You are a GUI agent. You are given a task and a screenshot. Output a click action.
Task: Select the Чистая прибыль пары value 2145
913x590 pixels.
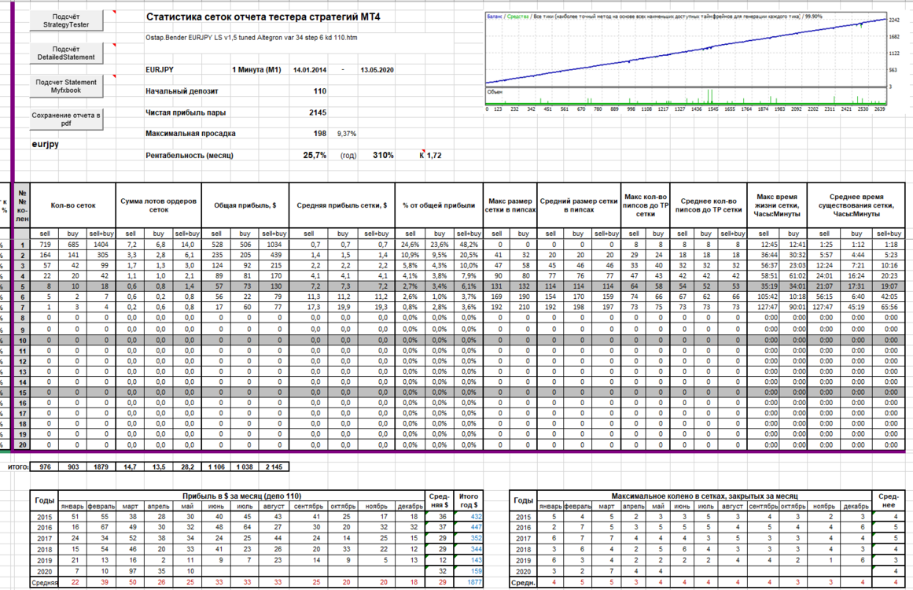tap(318, 112)
